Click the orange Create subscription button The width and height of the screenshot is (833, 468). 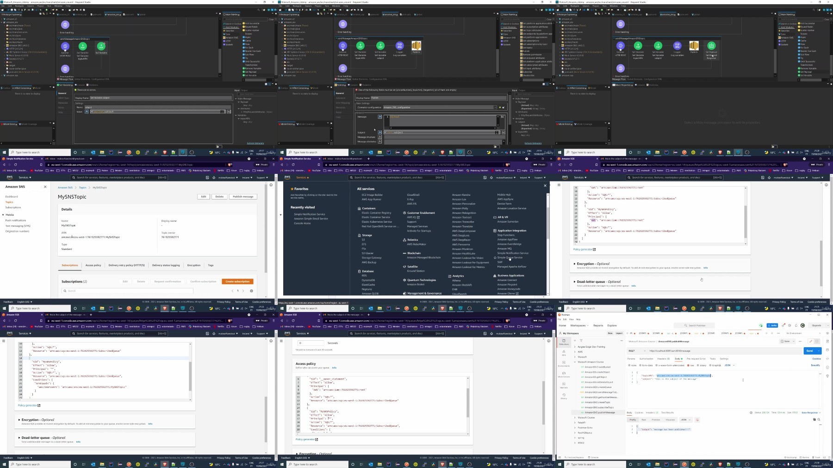[237, 281]
